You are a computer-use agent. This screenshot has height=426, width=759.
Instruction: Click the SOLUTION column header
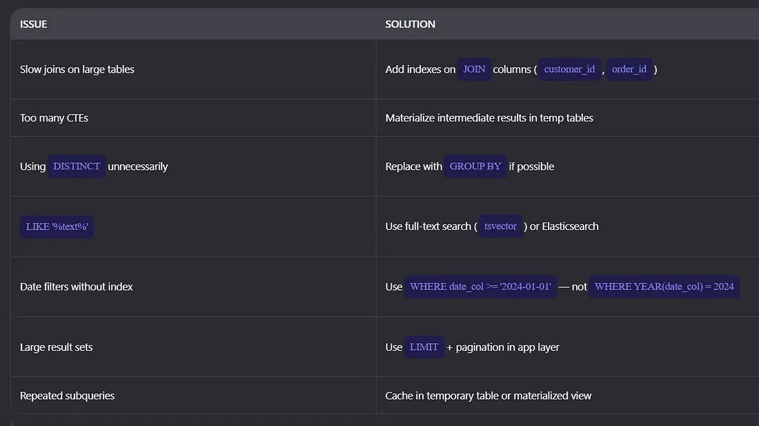point(410,24)
